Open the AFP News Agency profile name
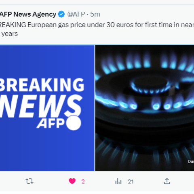Screen dimensions: 194x194 click(28, 14)
